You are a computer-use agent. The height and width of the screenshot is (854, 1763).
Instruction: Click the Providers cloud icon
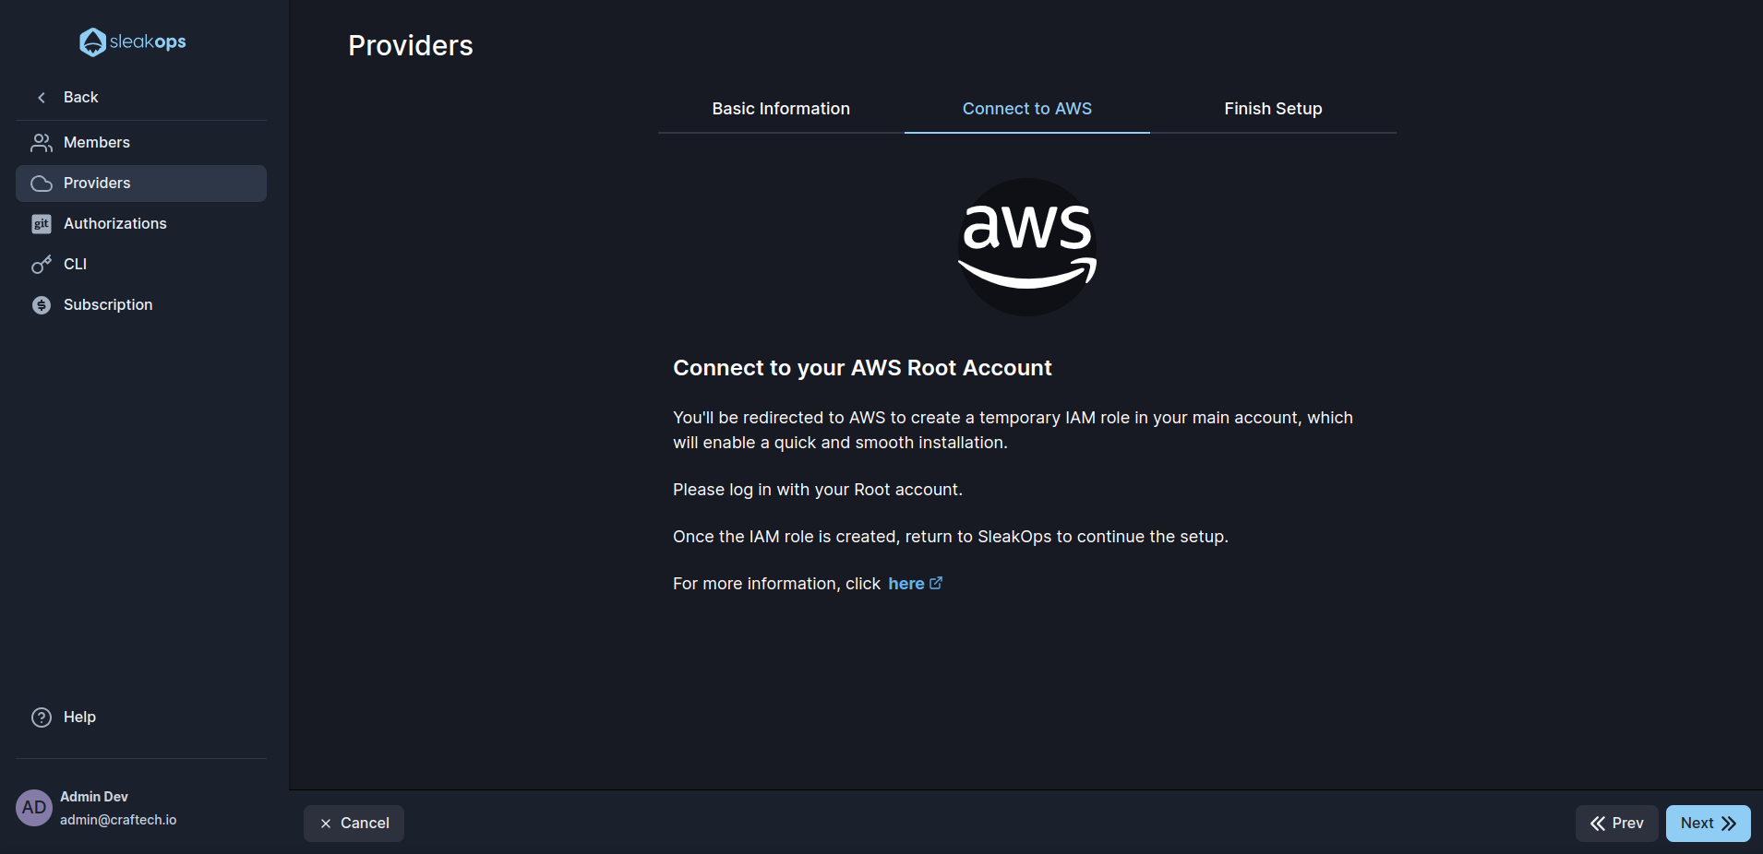42,184
